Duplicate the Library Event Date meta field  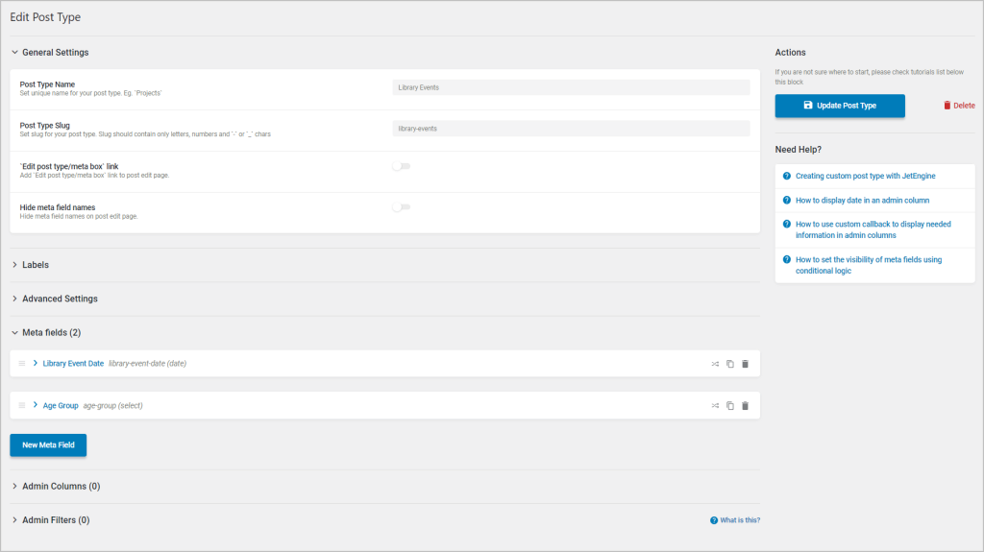click(x=730, y=364)
